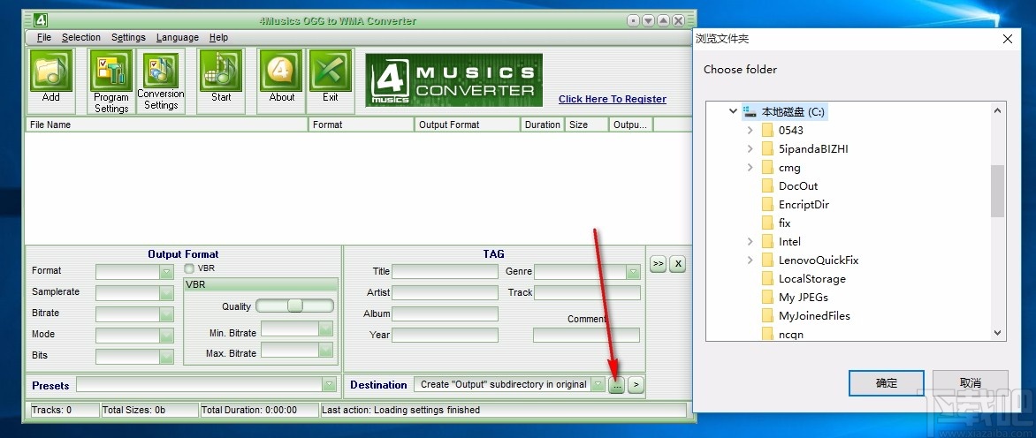Click the local disk C: drive icon
The image size is (1036, 438).
coord(750,112)
